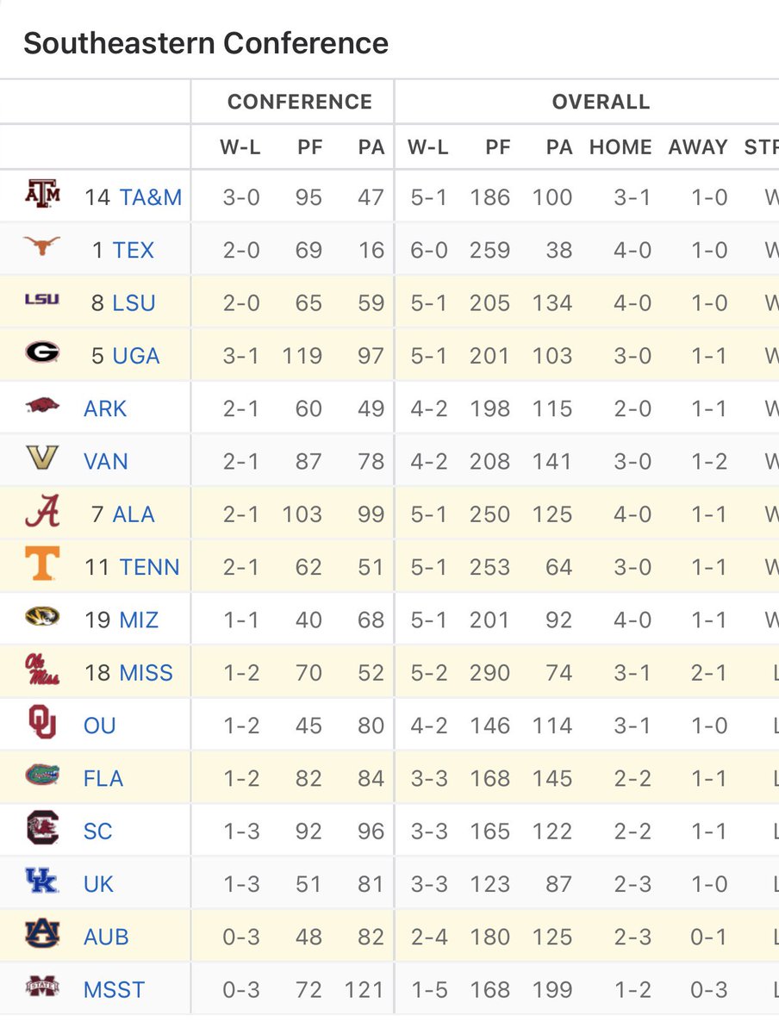Click the Texas A&M team logo
The width and height of the screenshot is (779, 1034).
coord(41,195)
